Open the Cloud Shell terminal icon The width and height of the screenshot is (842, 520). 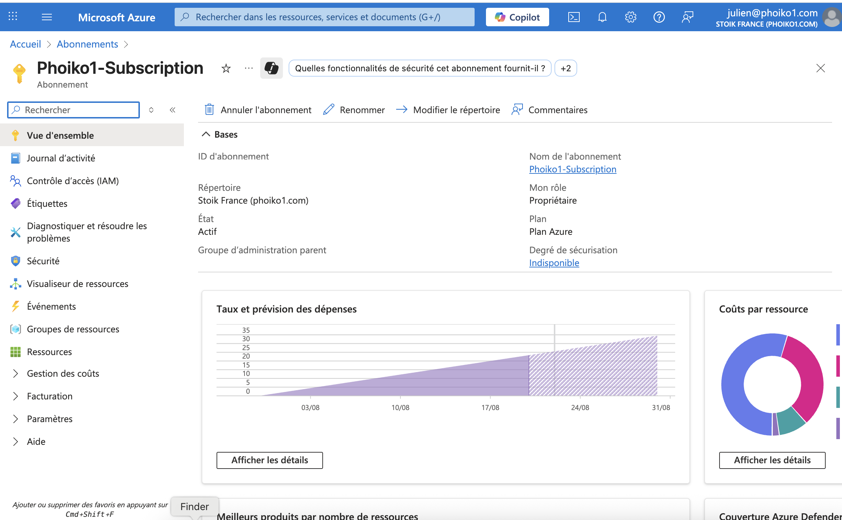point(574,17)
